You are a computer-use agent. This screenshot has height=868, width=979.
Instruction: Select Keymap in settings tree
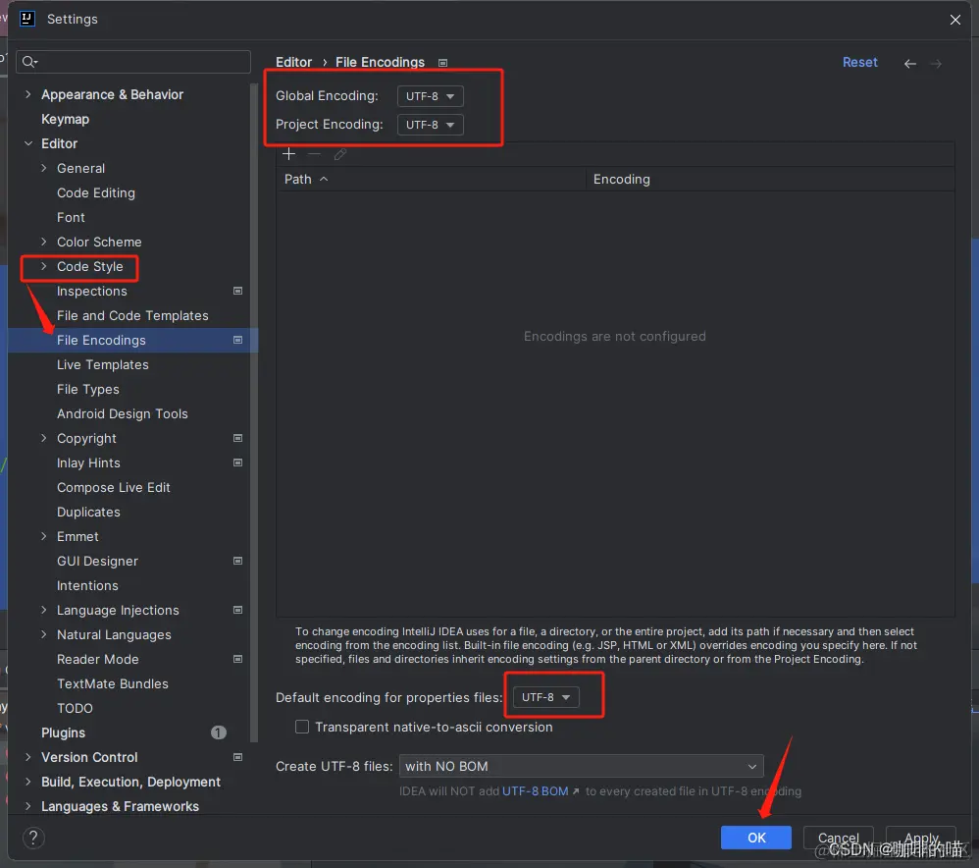(x=65, y=119)
